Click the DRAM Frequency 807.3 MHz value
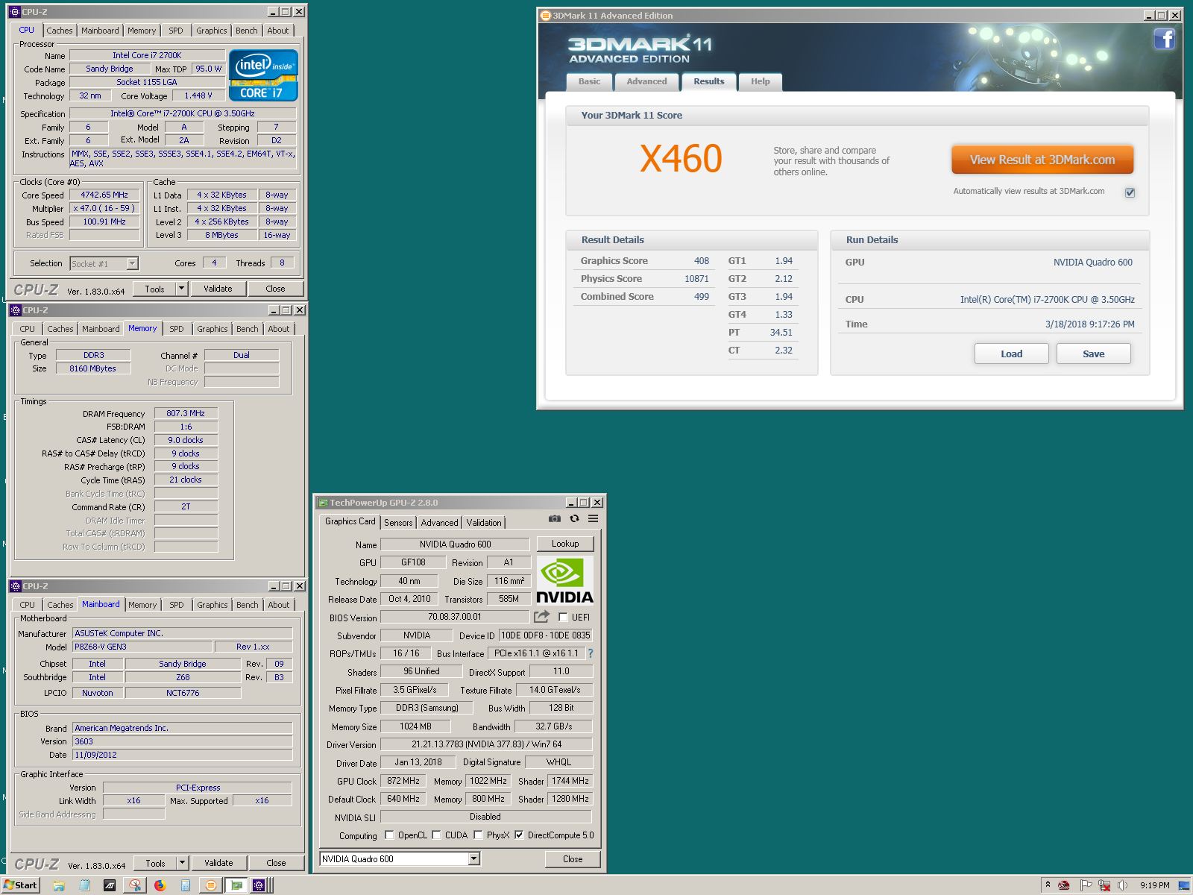The height and width of the screenshot is (895, 1193). pyautogui.click(x=186, y=413)
